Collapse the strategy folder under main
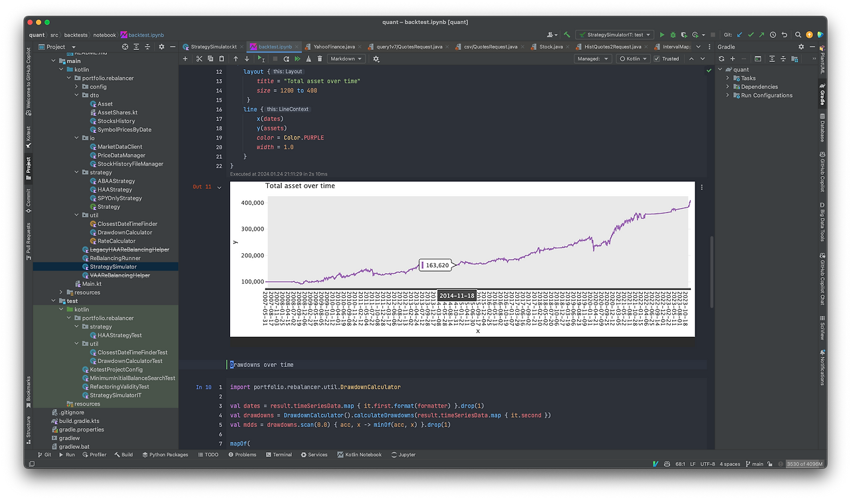Image resolution: width=851 pixels, height=500 pixels. tap(76, 172)
